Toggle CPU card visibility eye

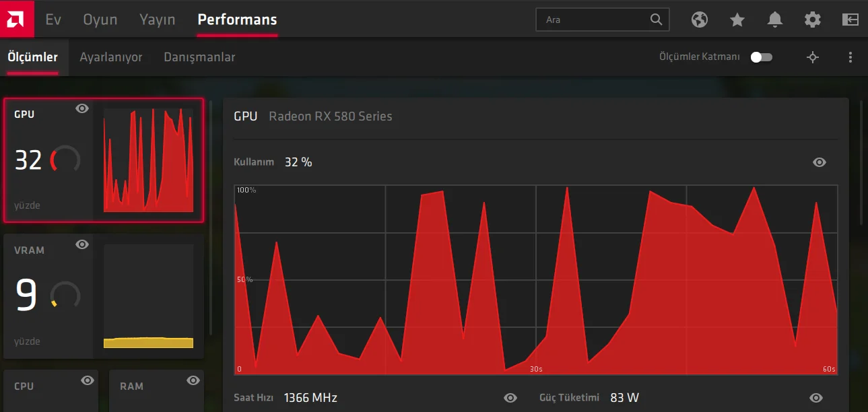point(88,380)
